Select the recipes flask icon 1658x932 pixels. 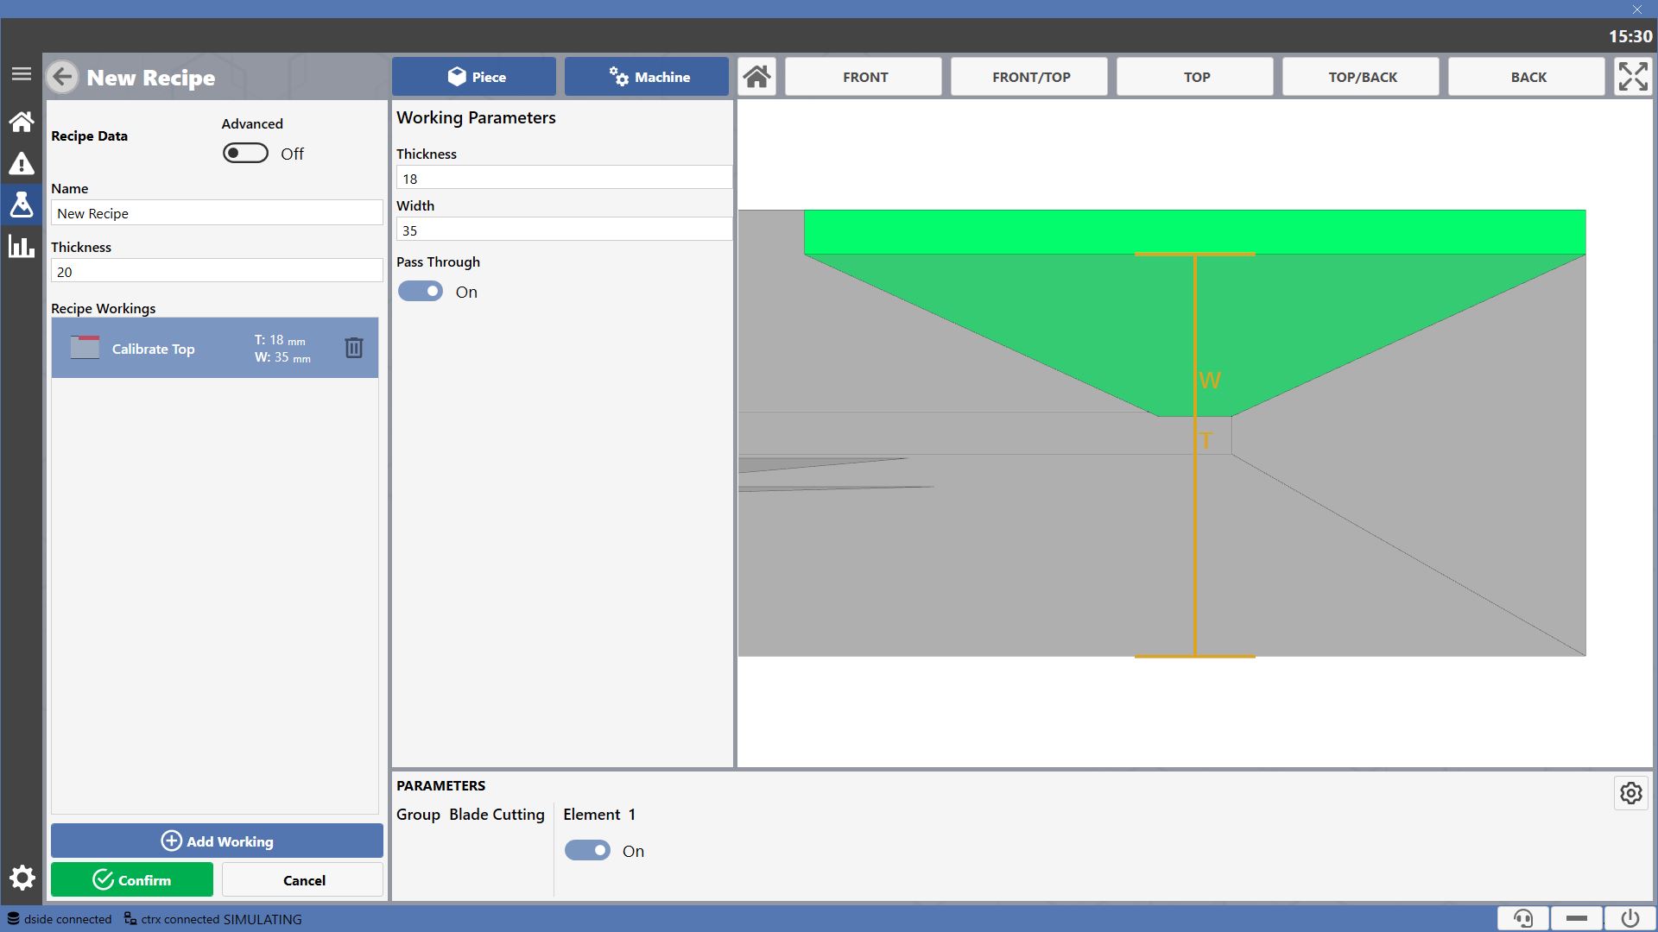[22, 205]
